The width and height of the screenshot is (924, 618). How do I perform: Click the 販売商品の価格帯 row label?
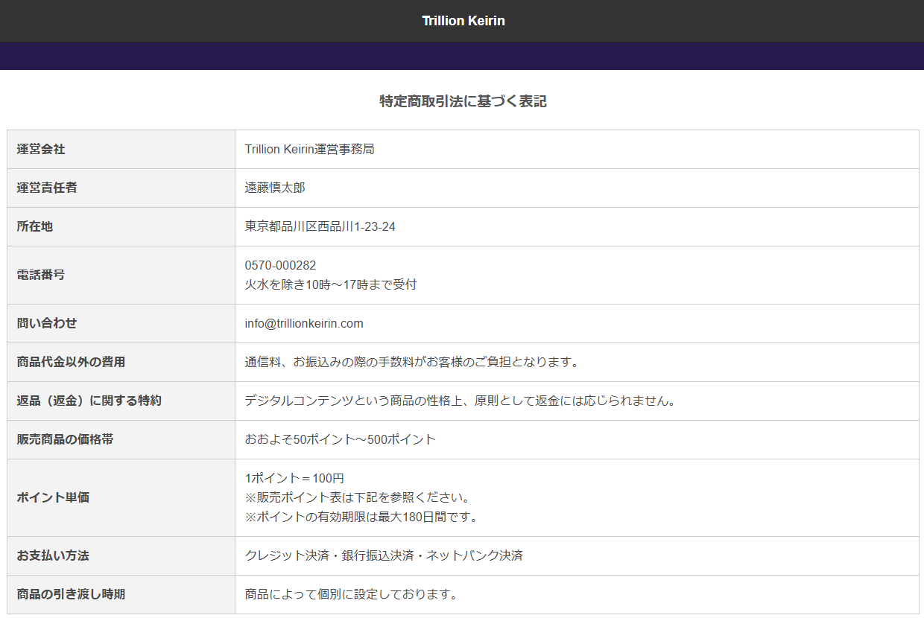point(65,439)
